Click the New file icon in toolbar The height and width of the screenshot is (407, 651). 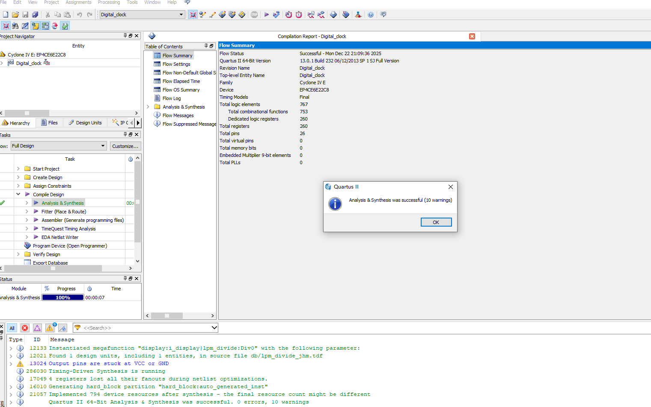tap(6, 15)
